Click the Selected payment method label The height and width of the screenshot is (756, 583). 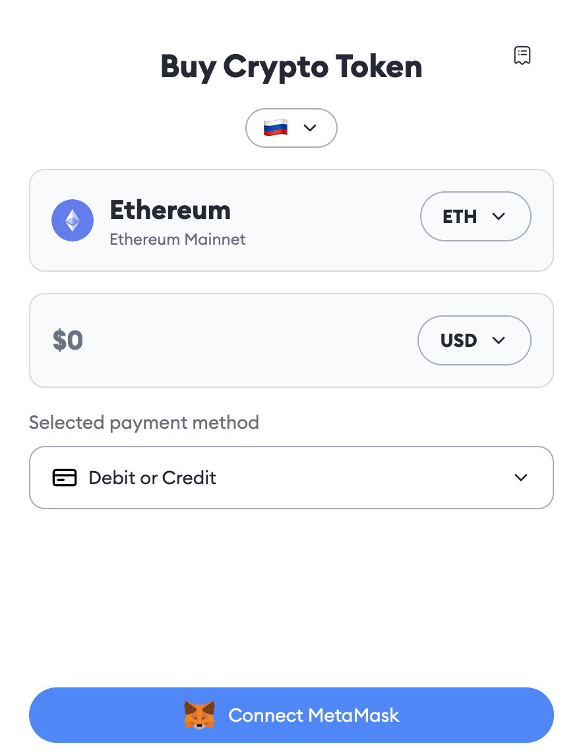(144, 422)
